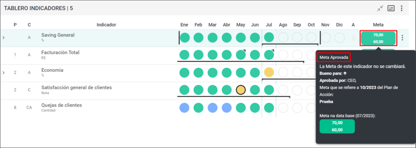Select Saving General July green circle

point(269,37)
